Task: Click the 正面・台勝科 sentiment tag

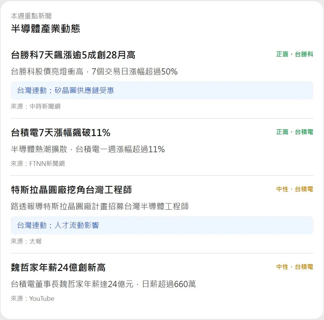Action: pyautogui.click(x=294, y=54)
